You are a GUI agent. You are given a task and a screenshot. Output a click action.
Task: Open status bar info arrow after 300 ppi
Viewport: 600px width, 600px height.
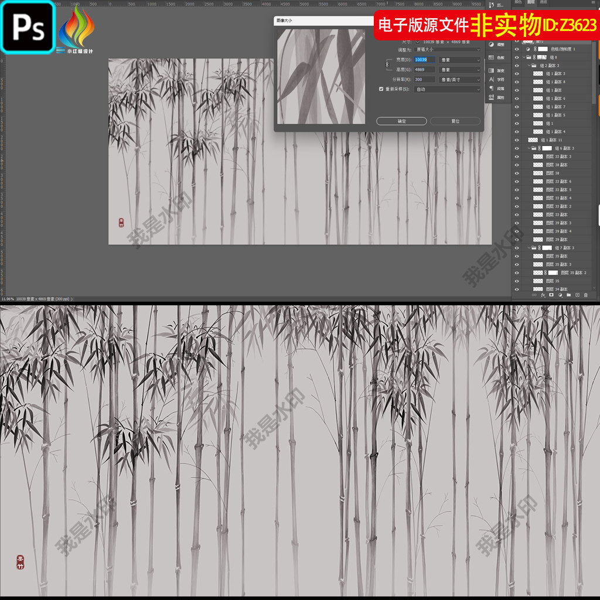click(x=72, y=299)
